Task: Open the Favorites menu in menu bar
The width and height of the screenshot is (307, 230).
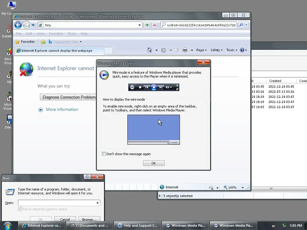Action: point(56,34)
